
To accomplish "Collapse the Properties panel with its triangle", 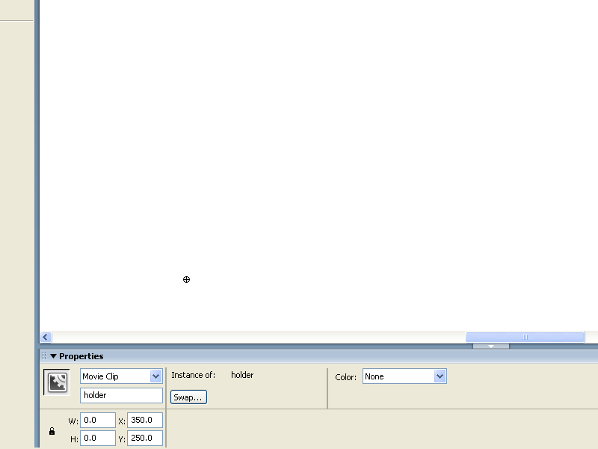I will tap(53, 356).
